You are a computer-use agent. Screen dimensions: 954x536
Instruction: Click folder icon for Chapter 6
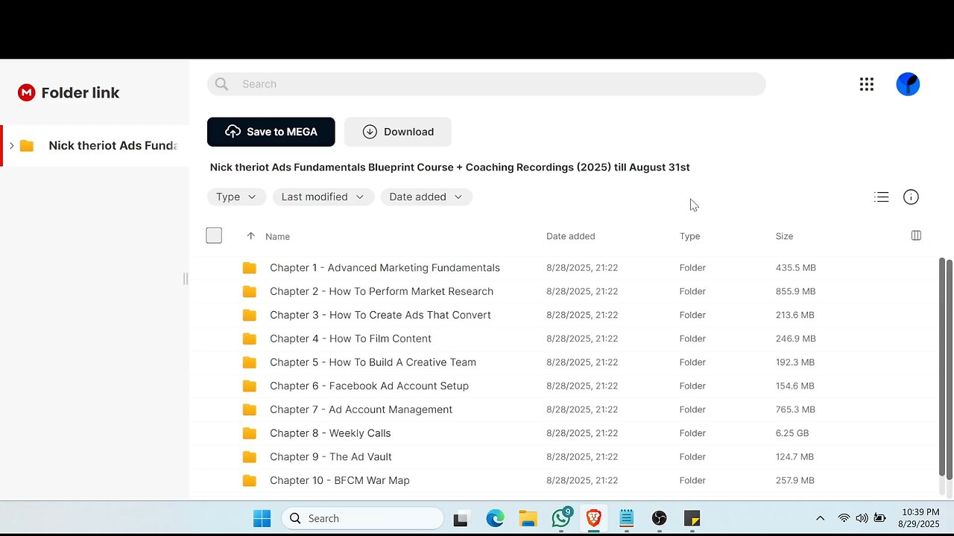[250, 386]
